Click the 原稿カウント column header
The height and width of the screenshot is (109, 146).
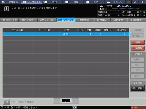tap(122, 30)
